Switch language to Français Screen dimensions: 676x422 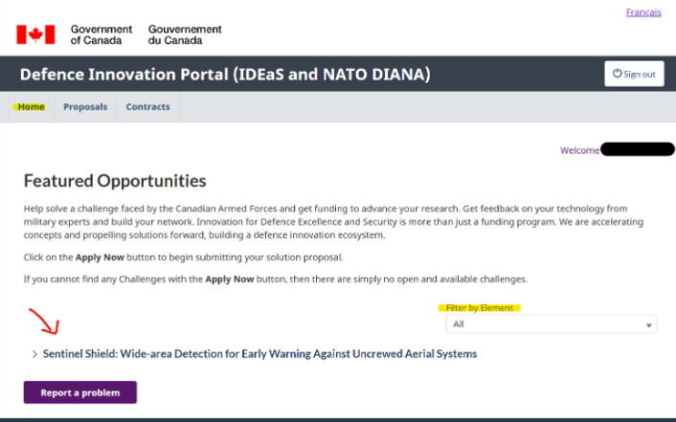(643, 12)
